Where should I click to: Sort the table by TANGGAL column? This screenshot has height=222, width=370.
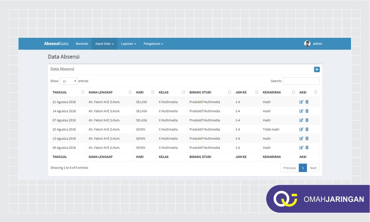tap(63, 92)
